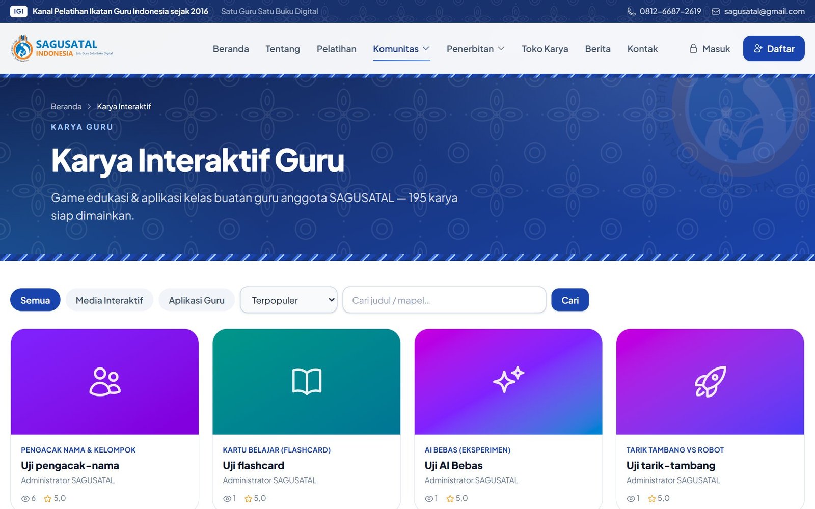Click the star rating icon on Uji AI Bebas

tap(450, 499)
